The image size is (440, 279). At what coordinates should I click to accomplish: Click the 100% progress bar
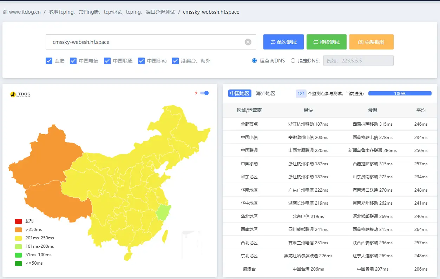(400, 93)
